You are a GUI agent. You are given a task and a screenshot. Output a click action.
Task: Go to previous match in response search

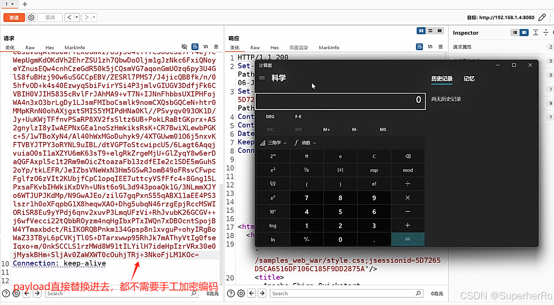(251, 293)
